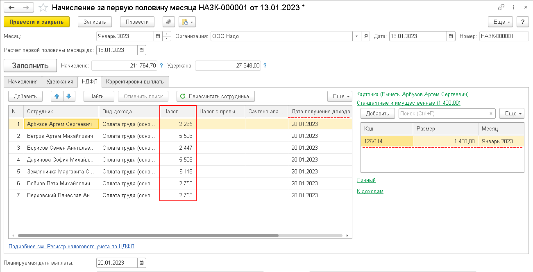This screenshot has height=272, width=533.
Task: Open the create-based-on document icon dropdown
Action: (x=186, y=22)
